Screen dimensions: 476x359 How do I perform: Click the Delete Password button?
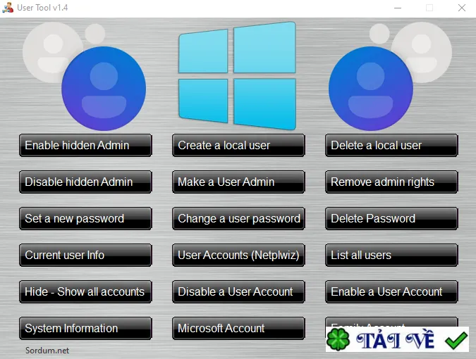(391, 218)
